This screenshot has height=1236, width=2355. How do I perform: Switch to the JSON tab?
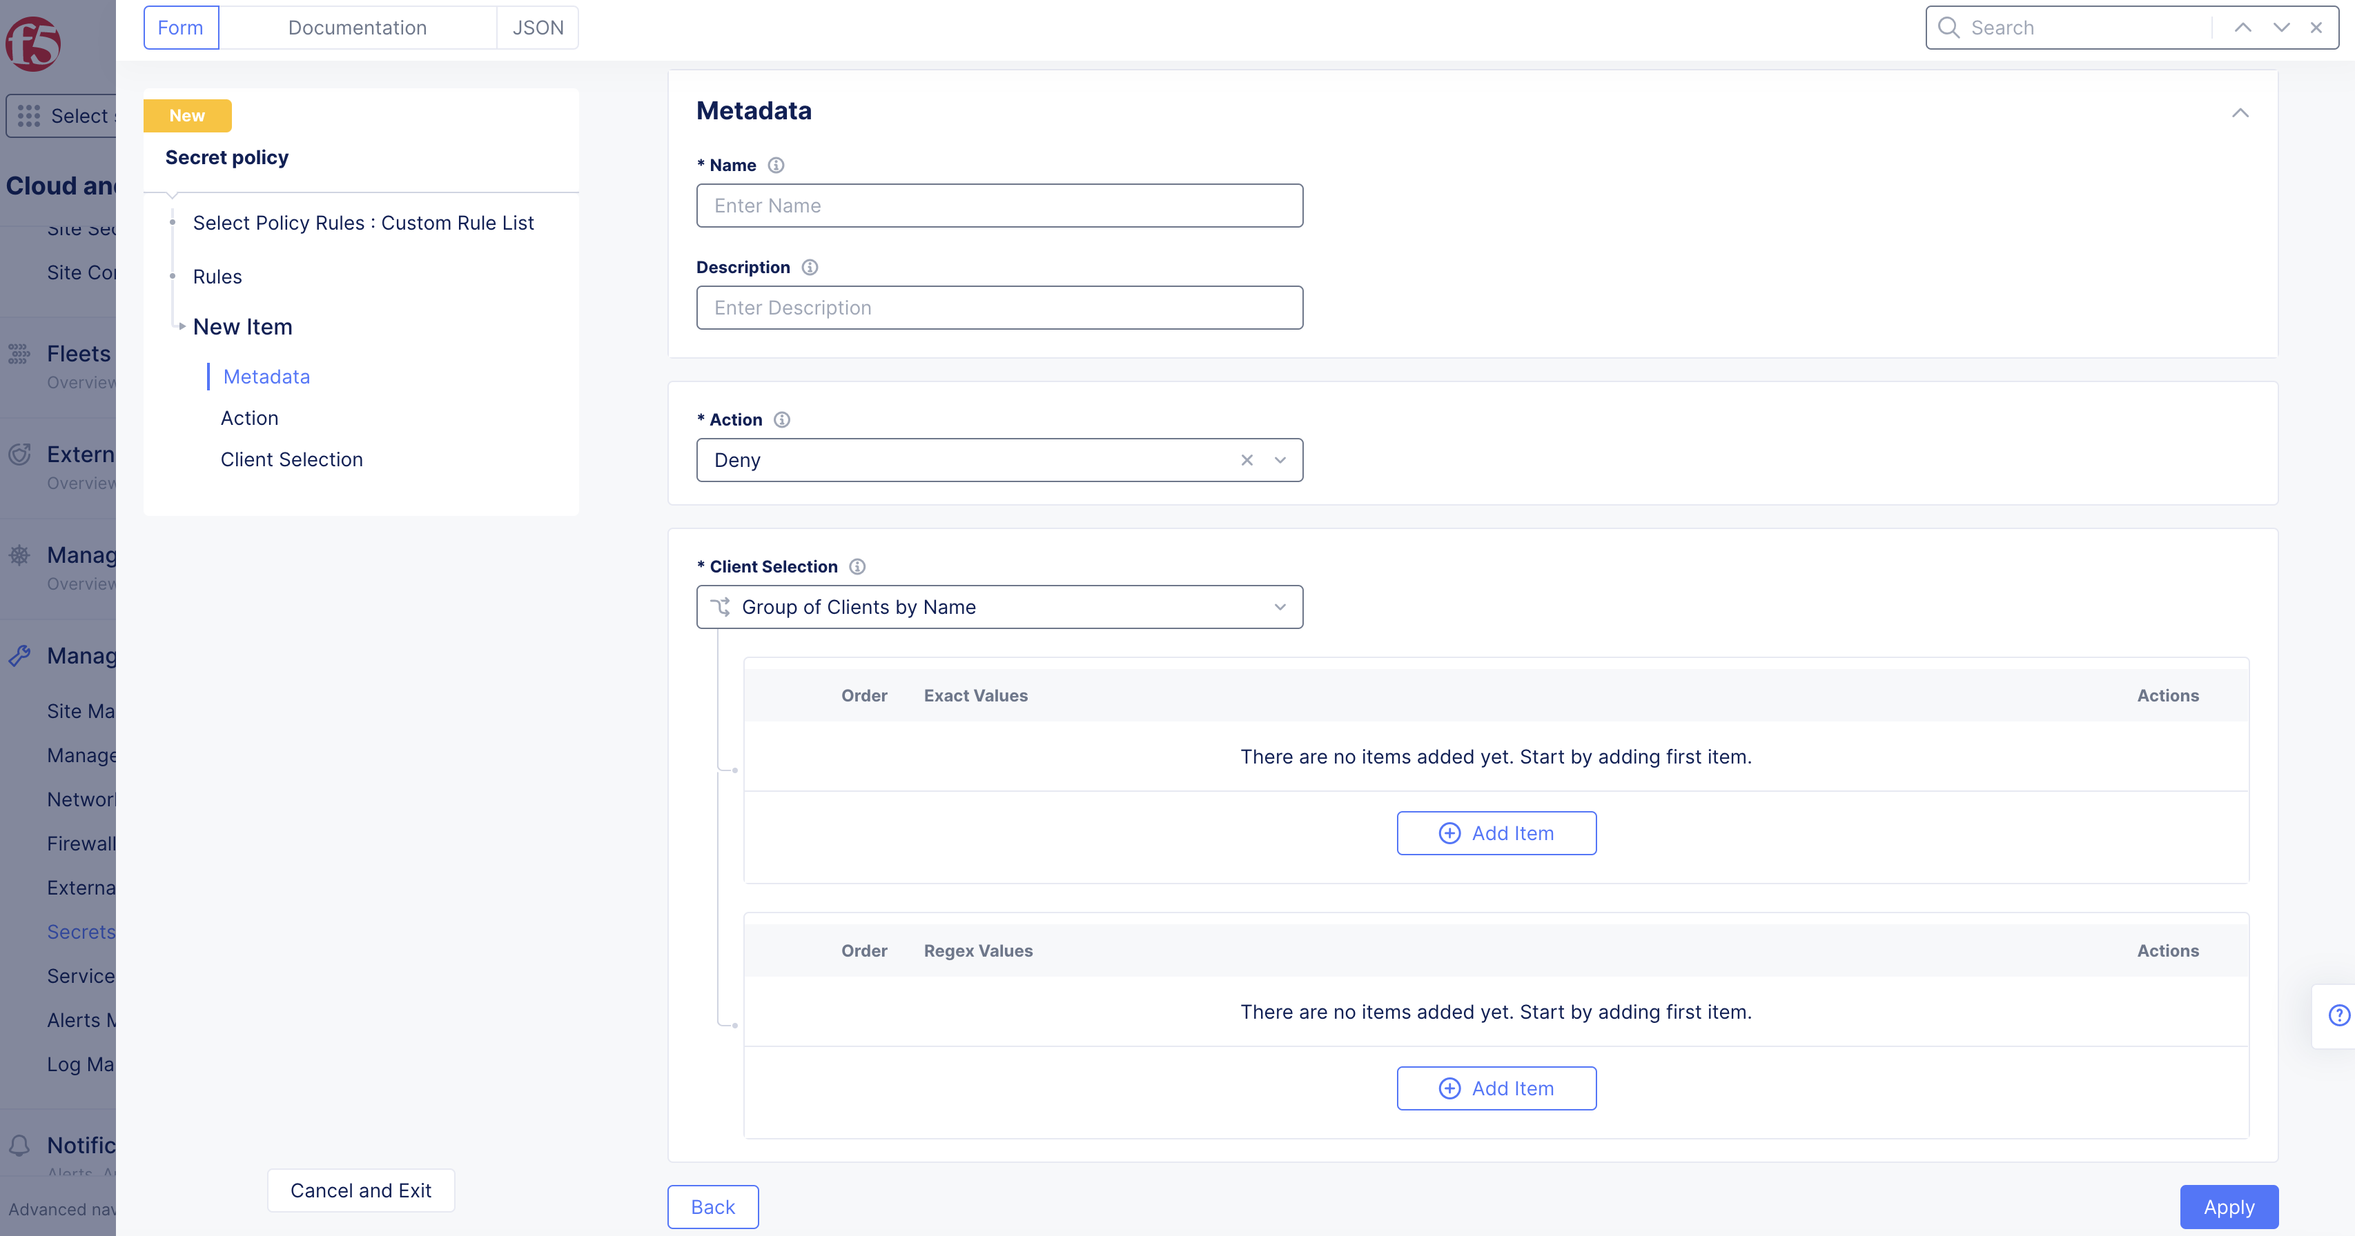(x=538, y=28)
